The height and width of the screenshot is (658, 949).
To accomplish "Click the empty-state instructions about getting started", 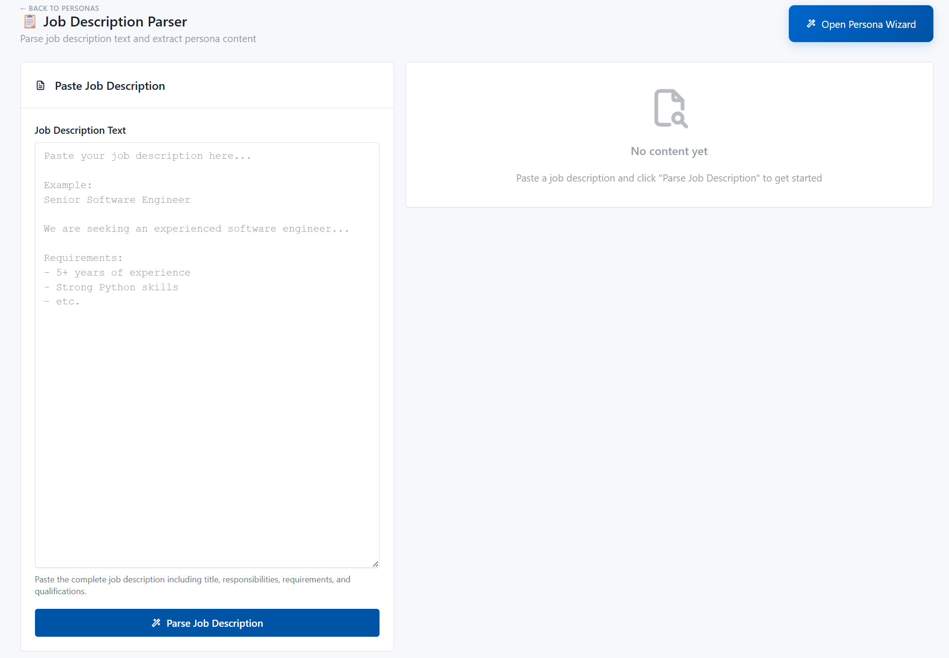I will [669, 178].
